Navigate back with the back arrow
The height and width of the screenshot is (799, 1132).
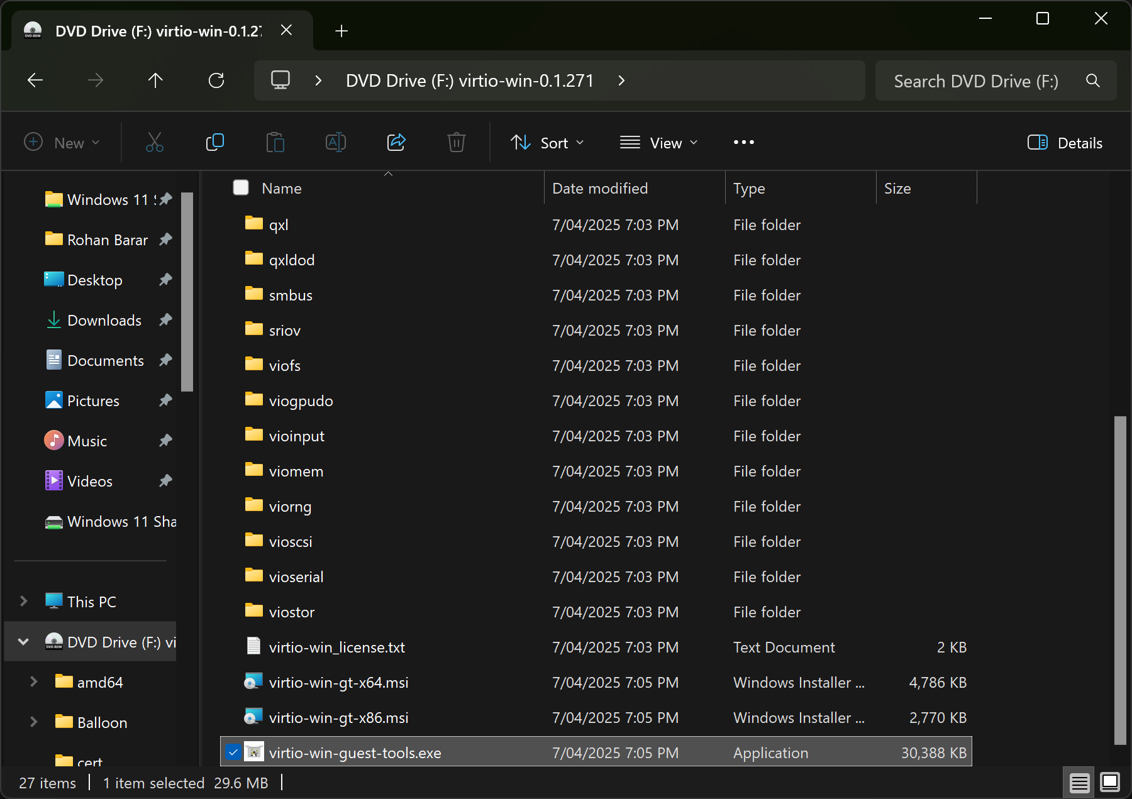coord(35,80)
